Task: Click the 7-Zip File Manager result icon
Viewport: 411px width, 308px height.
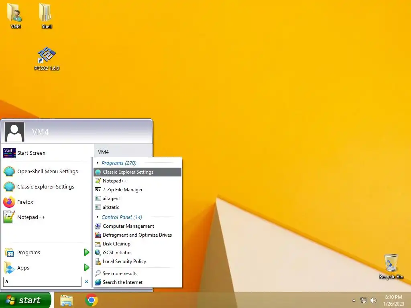Action: tap(98, 190)
